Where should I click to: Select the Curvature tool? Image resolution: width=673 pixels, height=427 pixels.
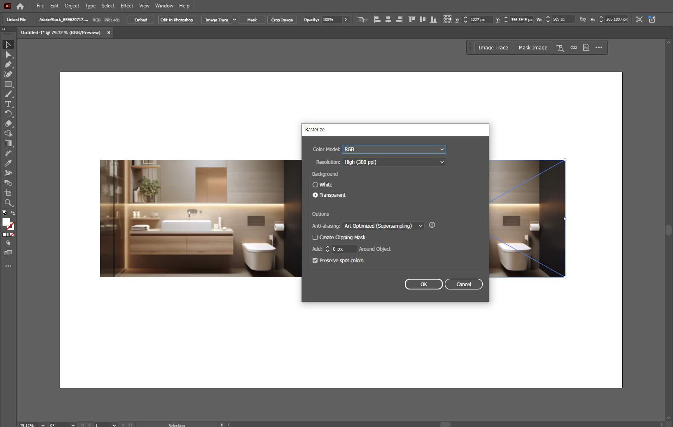pos(8,74)
